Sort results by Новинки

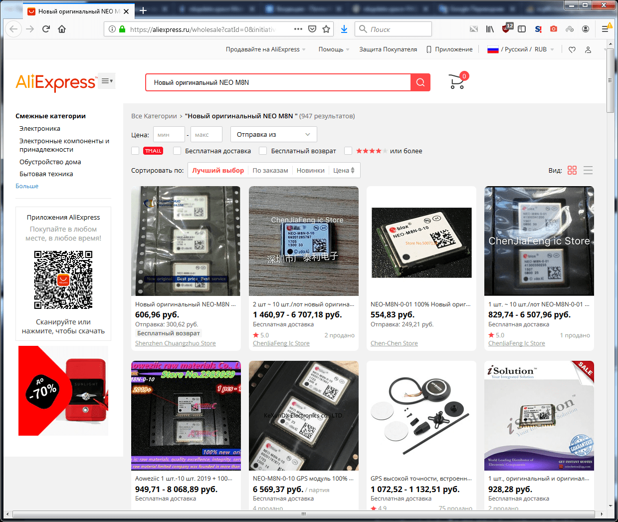(x=310, y=170)
